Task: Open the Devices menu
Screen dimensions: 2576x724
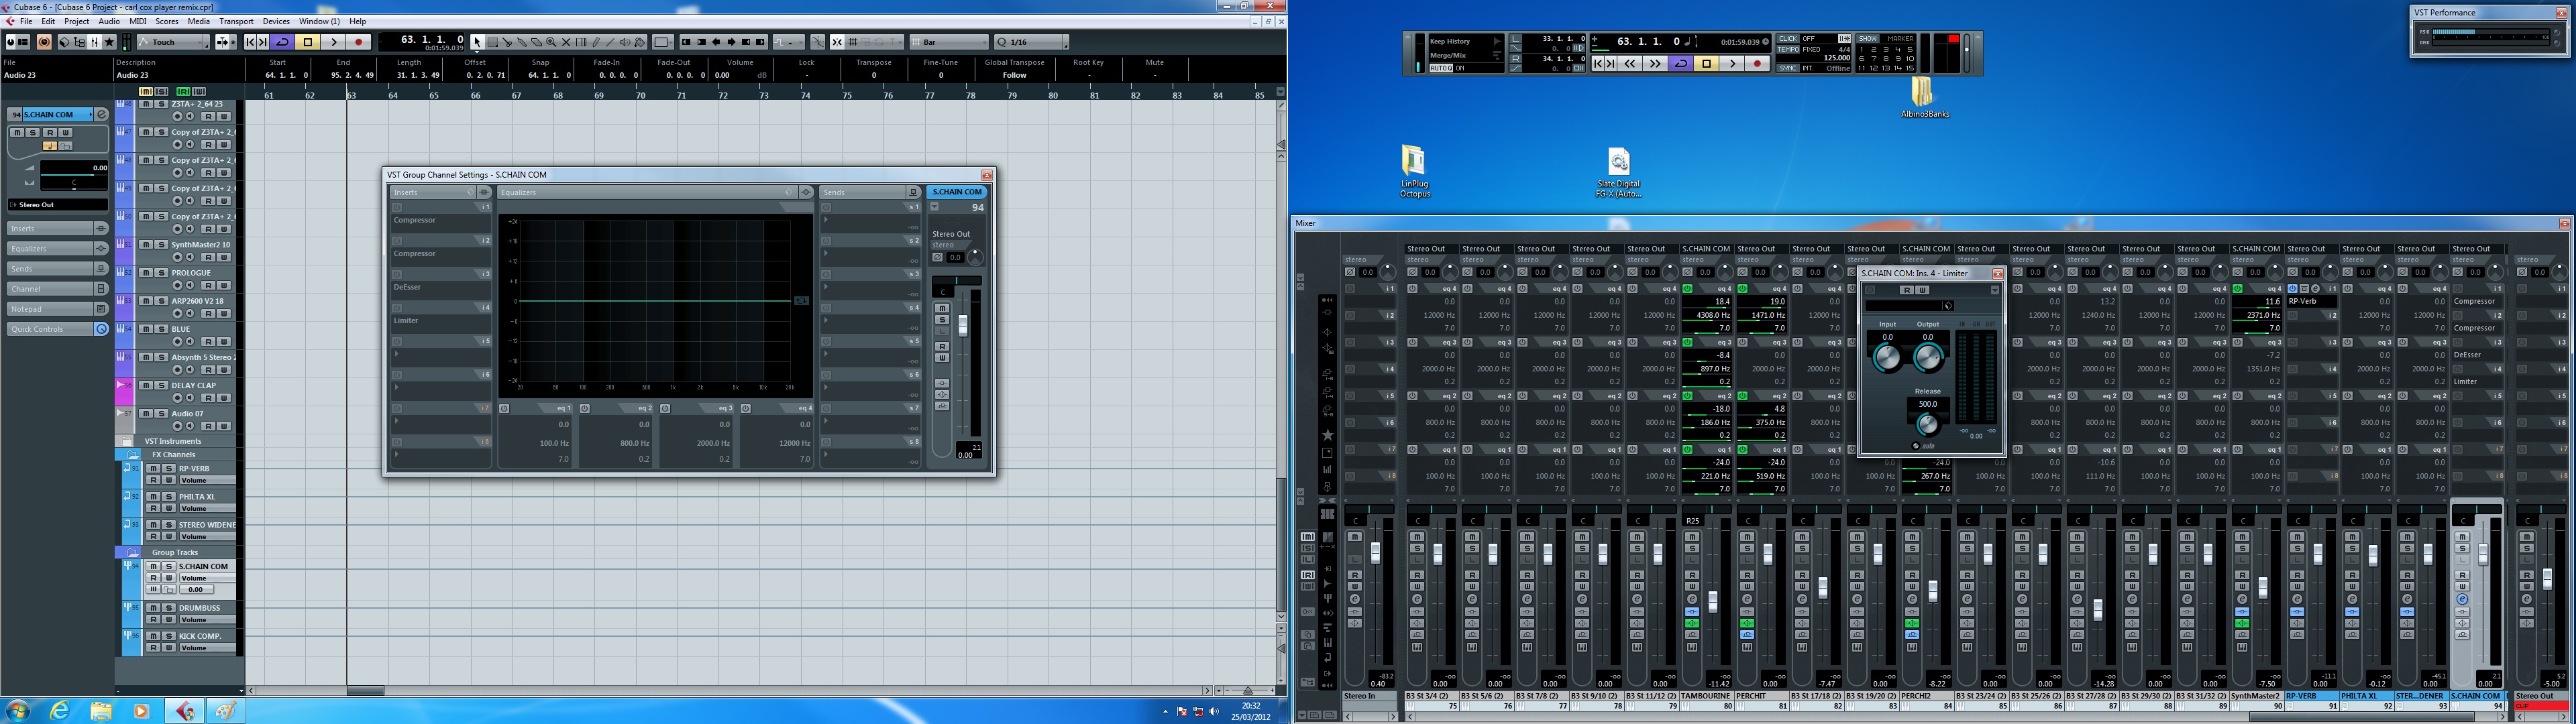Action: [275, 21]
